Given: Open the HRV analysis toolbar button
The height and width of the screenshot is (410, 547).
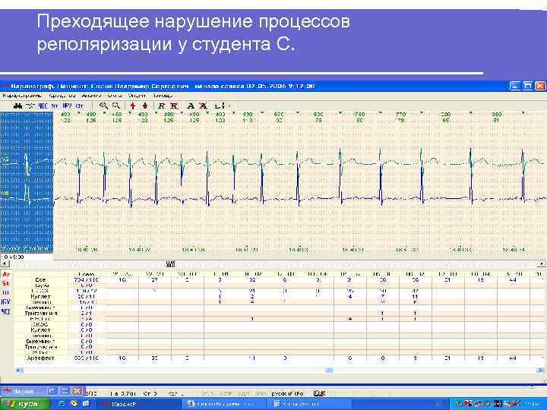Looking at the screenshot, I should (x=67, y=106).
